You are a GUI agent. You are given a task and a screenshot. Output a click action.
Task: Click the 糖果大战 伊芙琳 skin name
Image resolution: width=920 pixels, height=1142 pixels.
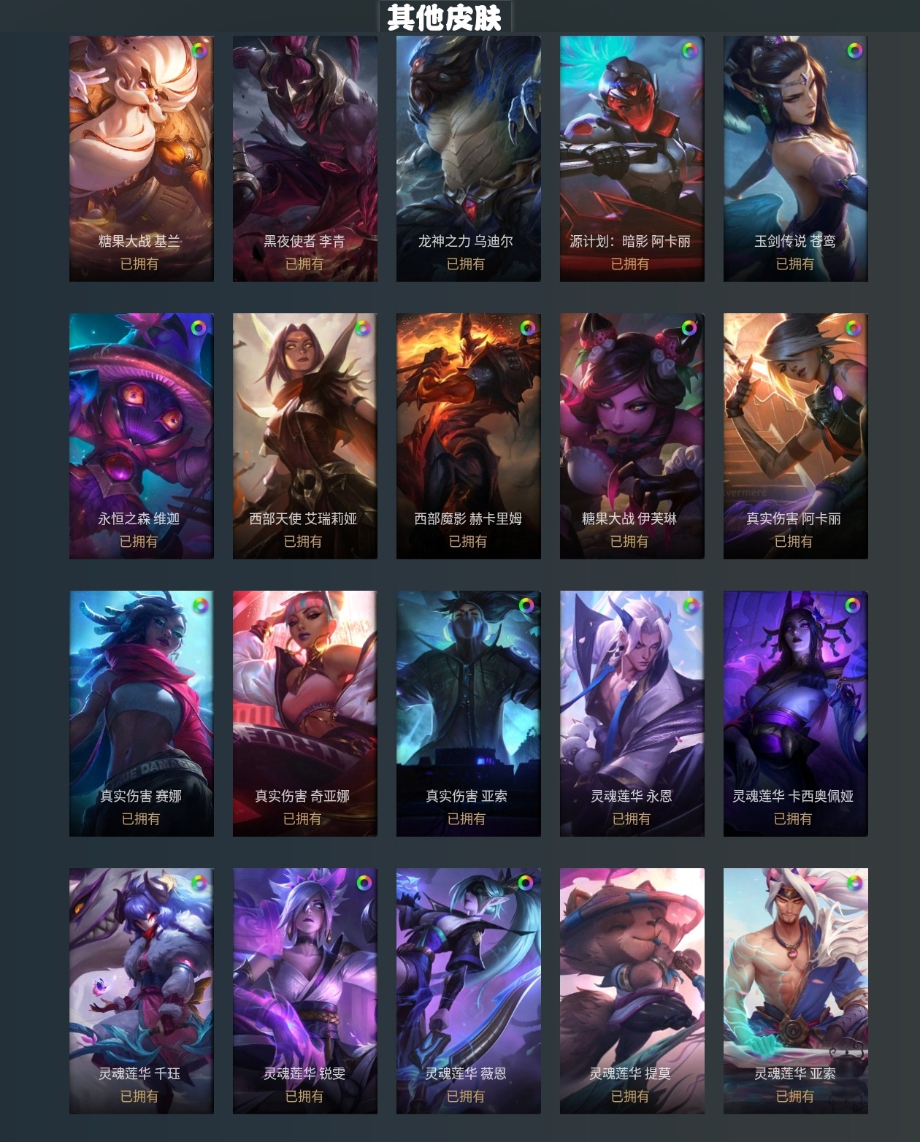(629, 518)
